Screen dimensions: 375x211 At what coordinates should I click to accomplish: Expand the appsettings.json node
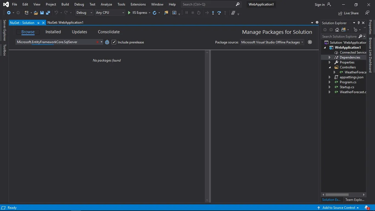tap(330, 77)
